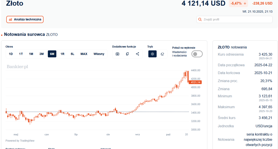Select the 1M period
This screenshot has height=149, width=278.
pos(31,54)
